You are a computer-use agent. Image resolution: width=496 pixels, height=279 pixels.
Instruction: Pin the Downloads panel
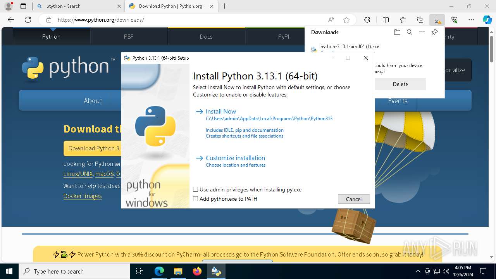pos(434,32)
